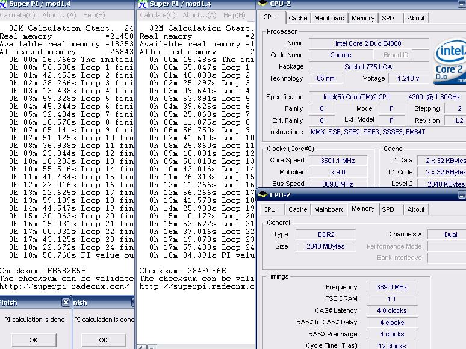
Task: Click RAS# to CAS# Delay value 4 clocks
Action: (x=392, y=323)
